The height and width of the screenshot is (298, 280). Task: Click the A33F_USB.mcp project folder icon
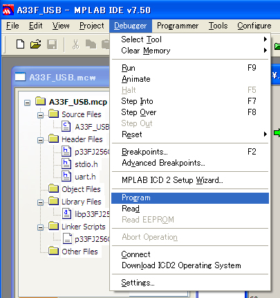click(41, 101)
